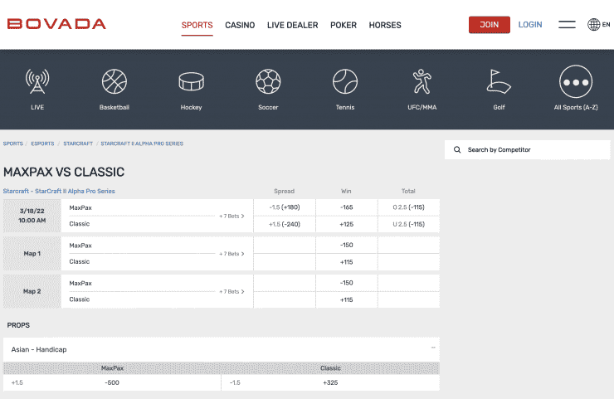The height and width of the screenshot is (399, 614).
Task: Select Asian Handicap Classic -1.5 +325
Action: [330, 382]
